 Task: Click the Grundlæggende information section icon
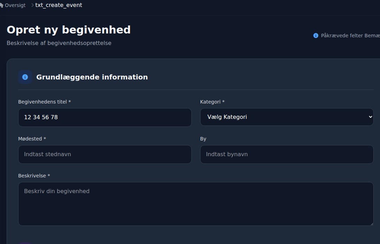point(25,77)
